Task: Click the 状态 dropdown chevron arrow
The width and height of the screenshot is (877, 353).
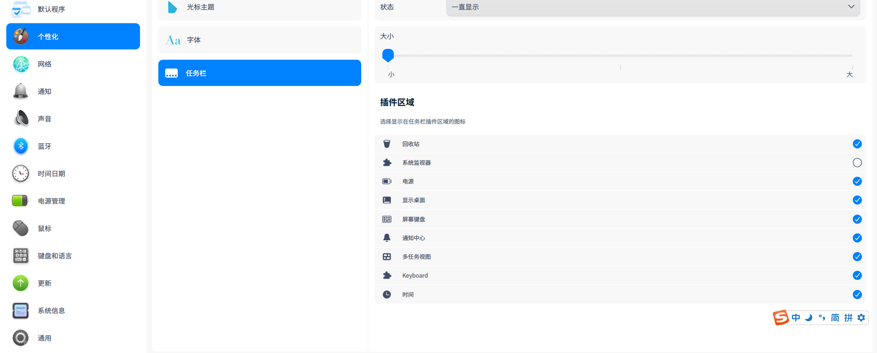Action: click(x=851, y=7)
